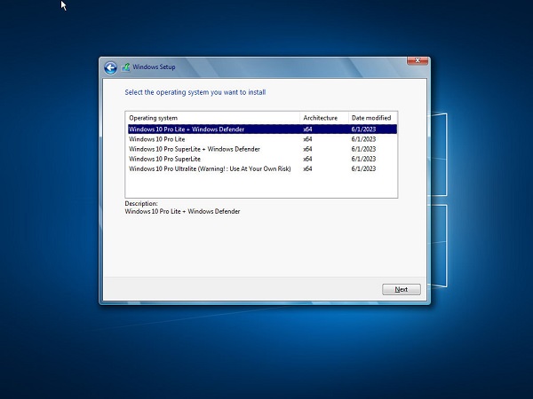Click date 6/1/2023 in Pro SuperLite row

[363, 159]
